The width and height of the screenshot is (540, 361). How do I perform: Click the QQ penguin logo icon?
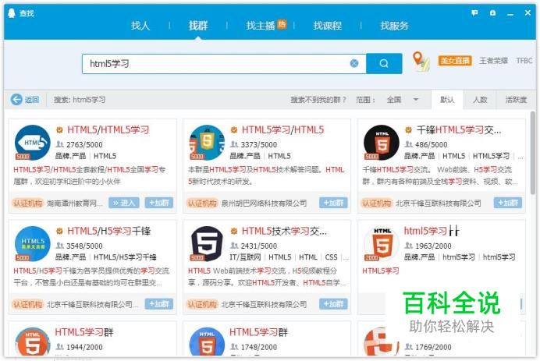coord(12,13)
